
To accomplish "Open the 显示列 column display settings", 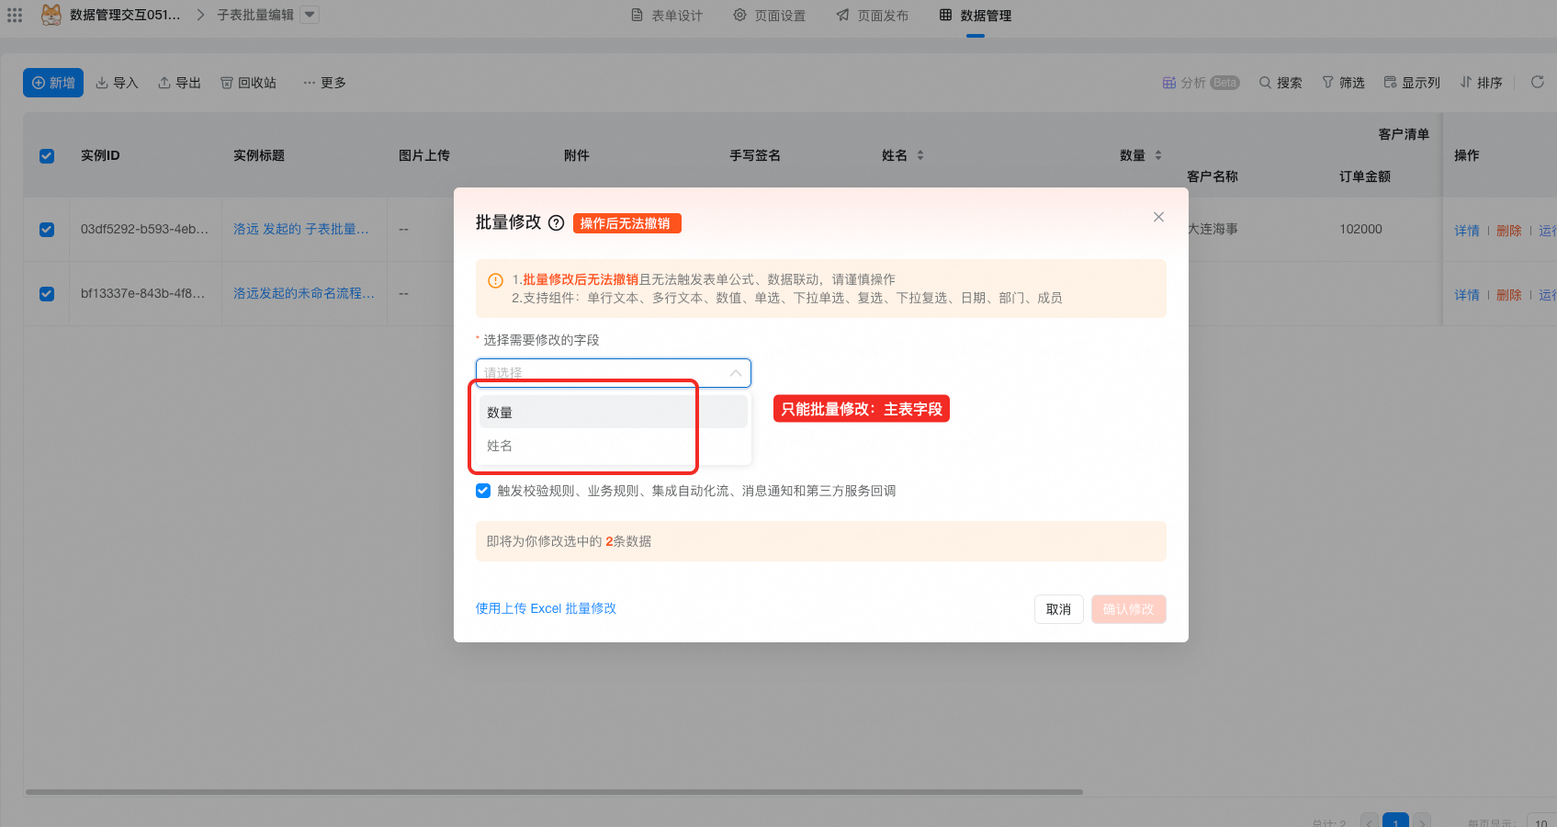I will (x=1411, y=83).
